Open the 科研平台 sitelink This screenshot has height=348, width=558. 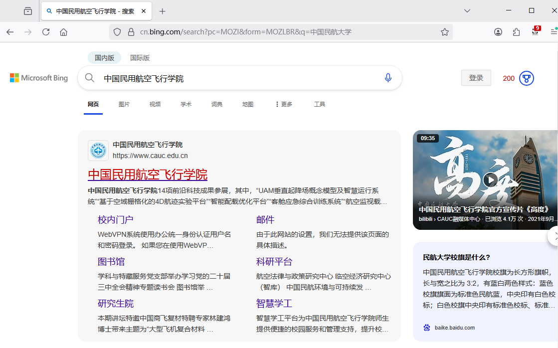point(274,262)
